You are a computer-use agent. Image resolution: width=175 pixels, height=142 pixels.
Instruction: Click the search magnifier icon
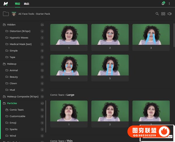(157, 14)
